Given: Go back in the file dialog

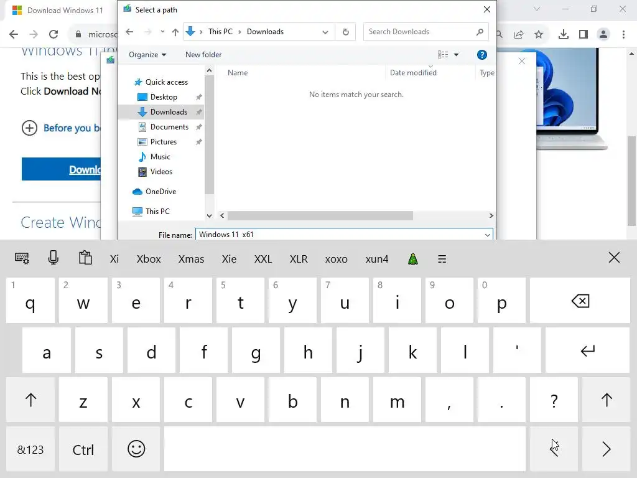Looking at the screenshot, I should tap(129, 32).
